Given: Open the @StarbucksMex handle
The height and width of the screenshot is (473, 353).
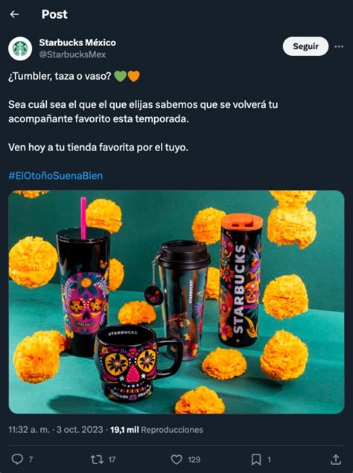Looking at the screenshot, I should (x=72, y=54).
